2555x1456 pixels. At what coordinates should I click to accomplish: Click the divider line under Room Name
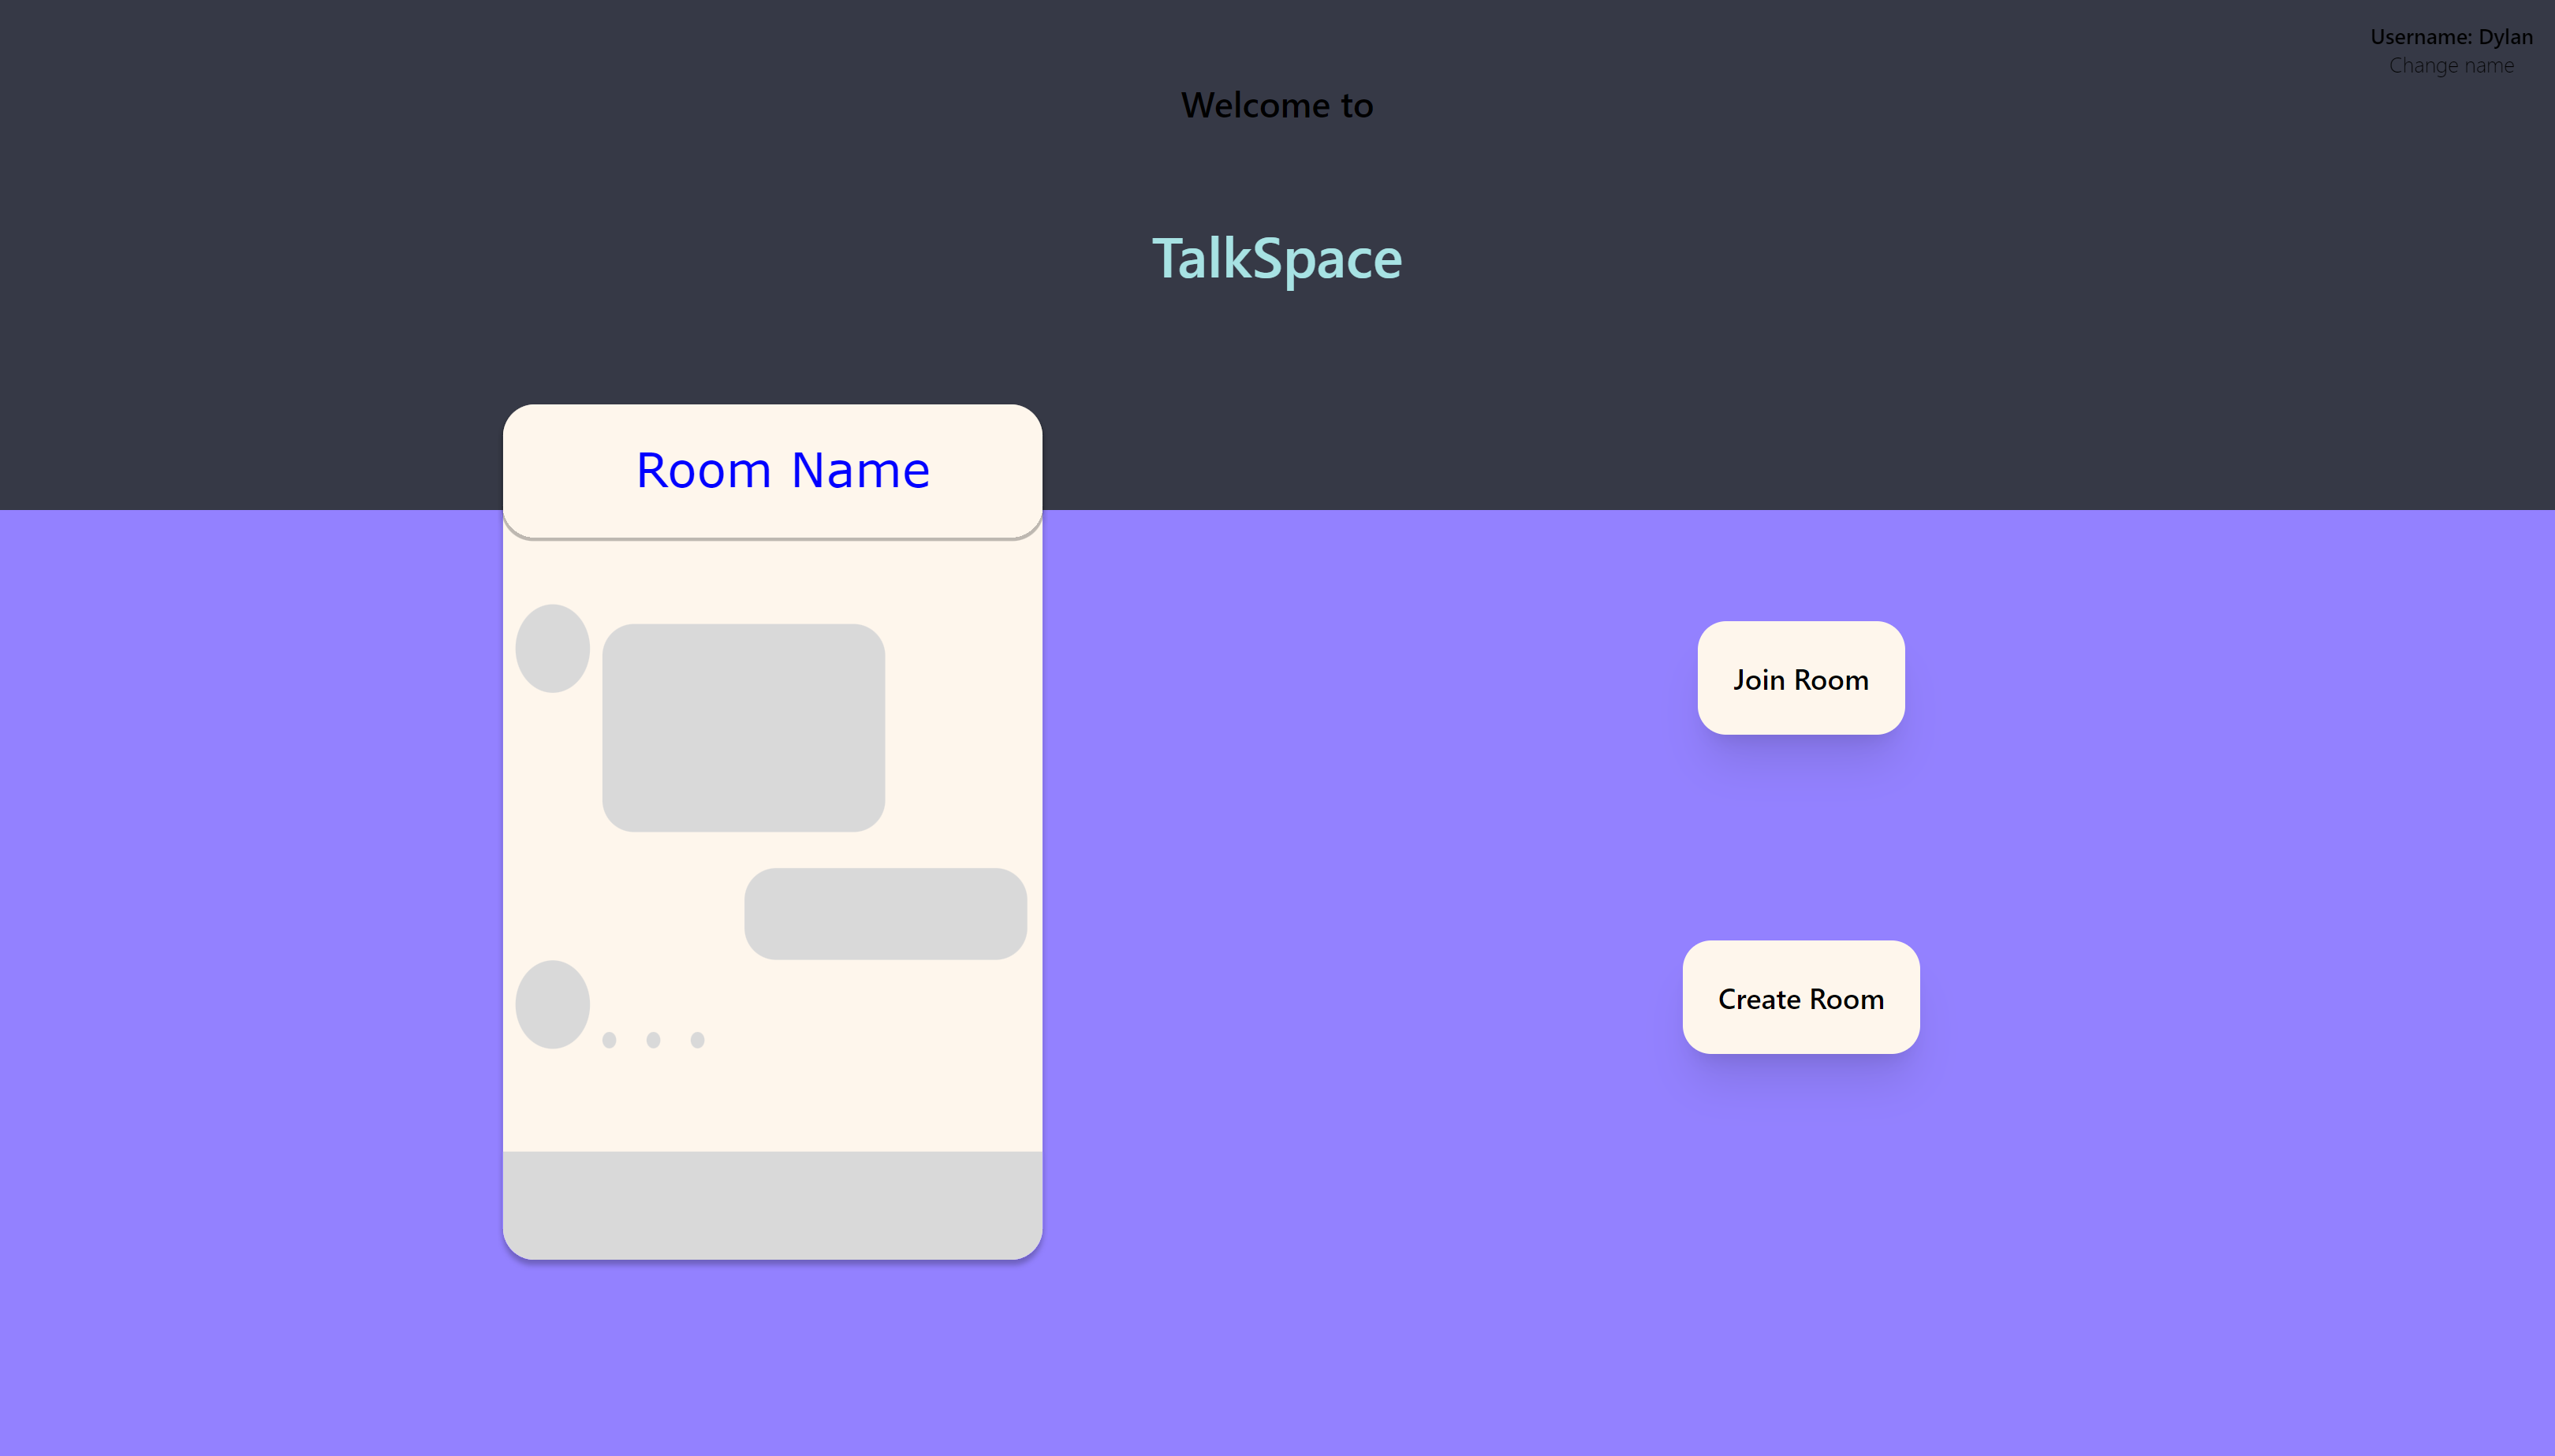(x=771, y=538)
